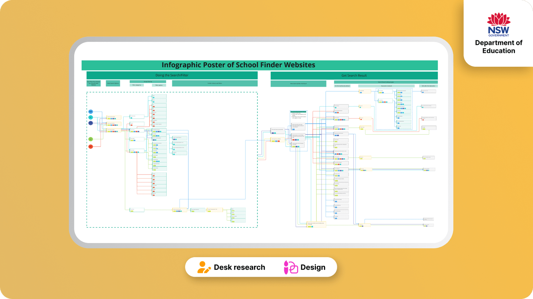Click the "Doing the Search/Filter" header
Viewport: 533px width, 299px height.
[x=172, y=75]
